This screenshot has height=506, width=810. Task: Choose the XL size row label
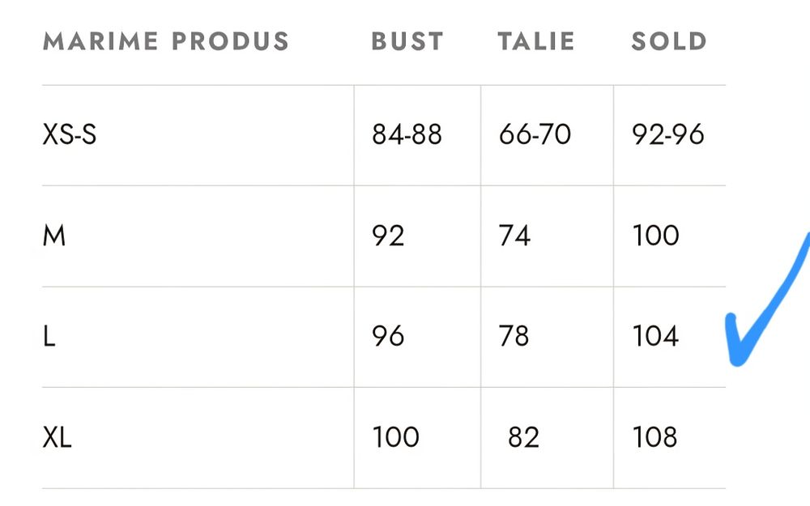57,437
